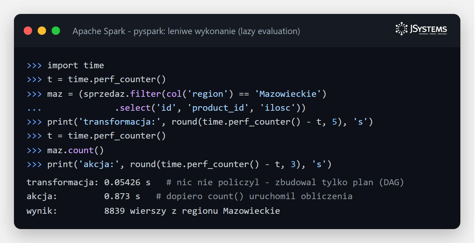This screenshot has width=475, height=243.
Task: Click the 'akcja:' output label
Action: [x=42, y=197]
